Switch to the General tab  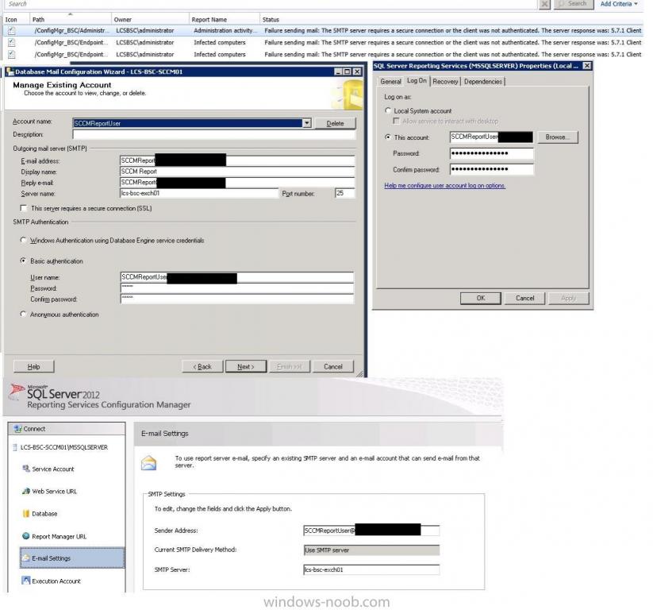[390, 81]
